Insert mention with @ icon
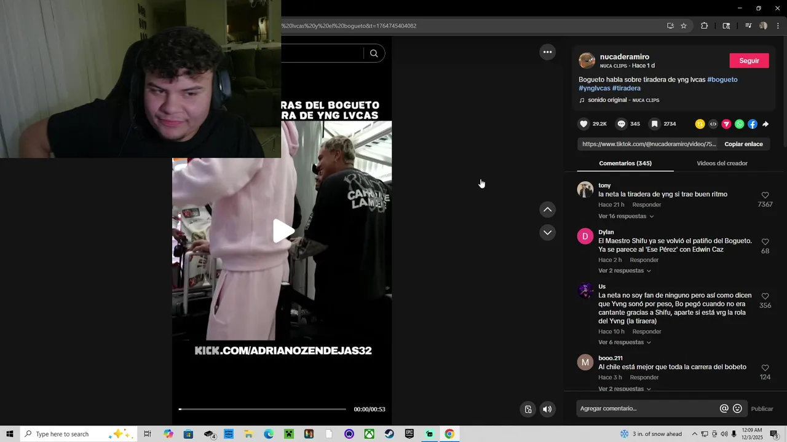This screenshot has width=787, height=442. 724,409
